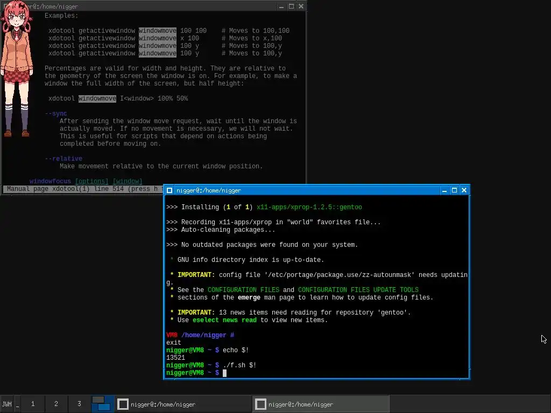This screenshot has height=413, width=551.
Task: Close the blue-bordered emerge terminal window
Action: pos(464,190)
